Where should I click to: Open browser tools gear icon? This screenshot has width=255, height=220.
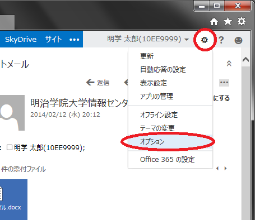242,21
